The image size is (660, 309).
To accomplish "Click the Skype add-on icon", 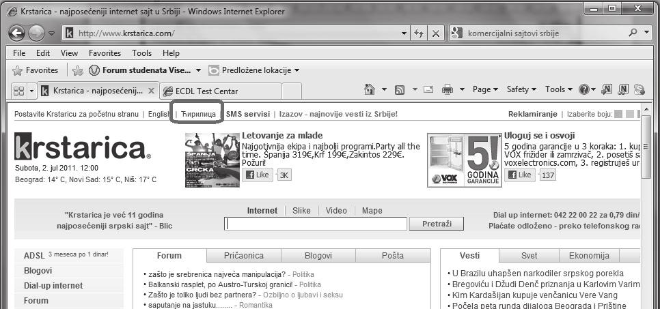I will [x=640, y=89].
